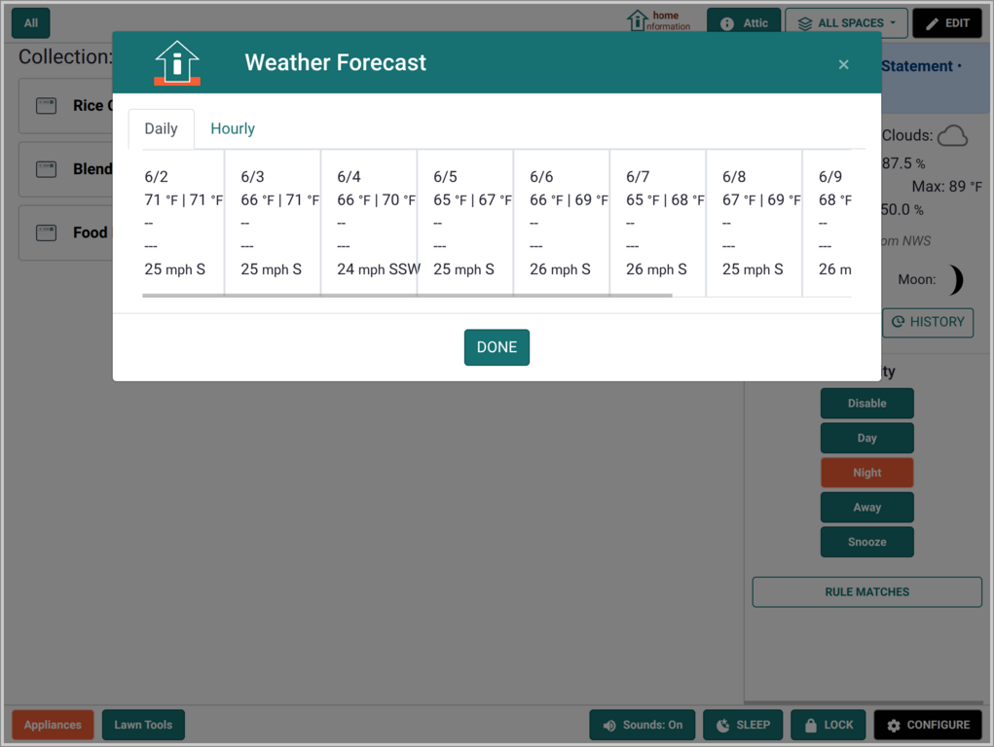Viewport: 994px width, 747px height.
Task: Open the home information logo in top bar
Action: [x=659, y=20]
